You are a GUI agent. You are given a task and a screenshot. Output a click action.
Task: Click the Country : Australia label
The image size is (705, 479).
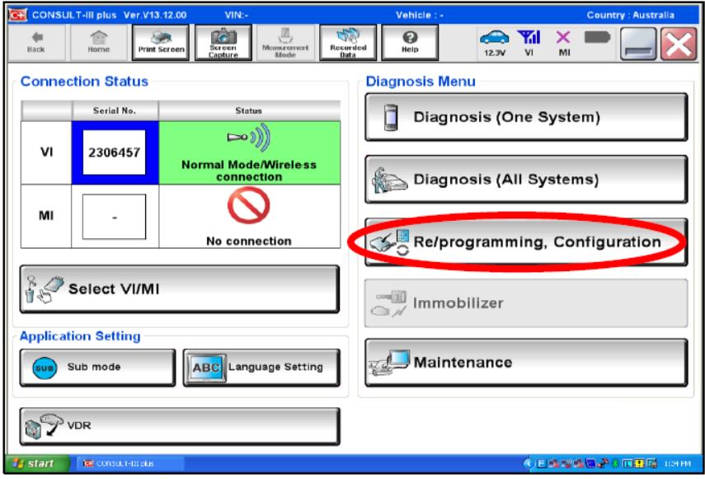click(x=630, y=16)
